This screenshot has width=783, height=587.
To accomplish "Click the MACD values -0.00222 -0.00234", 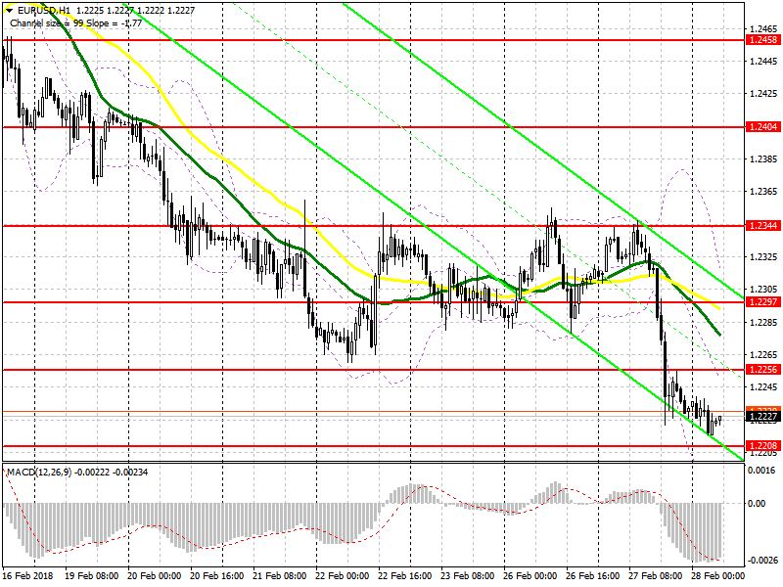I will pyautogui.click(x=112, y=473).
